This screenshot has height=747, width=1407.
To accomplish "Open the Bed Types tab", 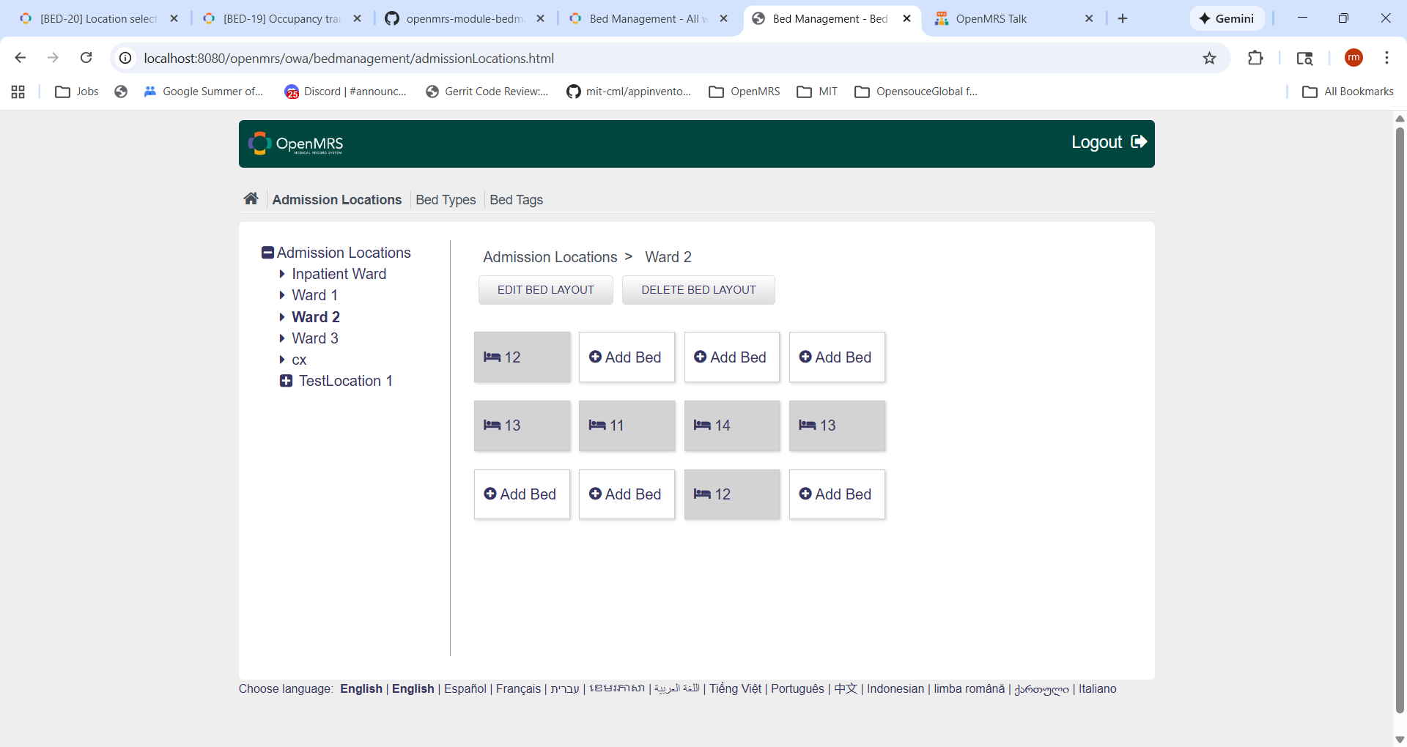I will pos(446,200).
